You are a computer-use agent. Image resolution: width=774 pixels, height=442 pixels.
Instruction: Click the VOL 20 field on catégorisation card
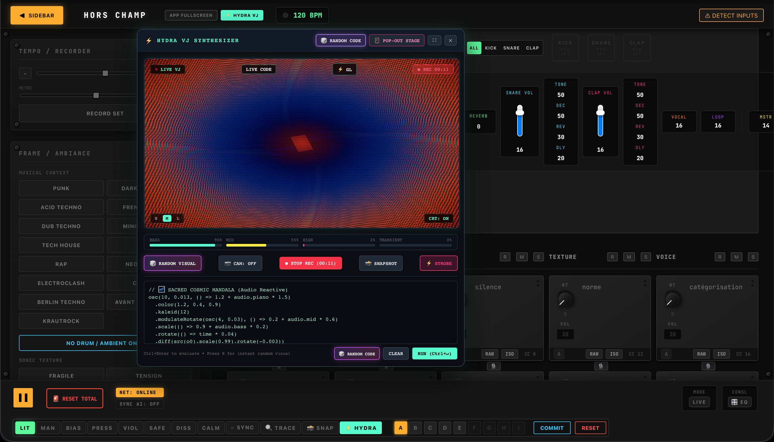(672, 334)
